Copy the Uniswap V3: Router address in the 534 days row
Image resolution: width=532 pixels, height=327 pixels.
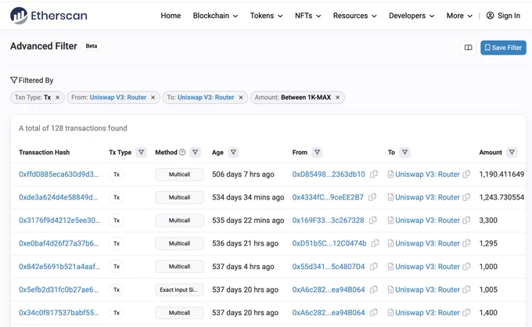(466, 197)
